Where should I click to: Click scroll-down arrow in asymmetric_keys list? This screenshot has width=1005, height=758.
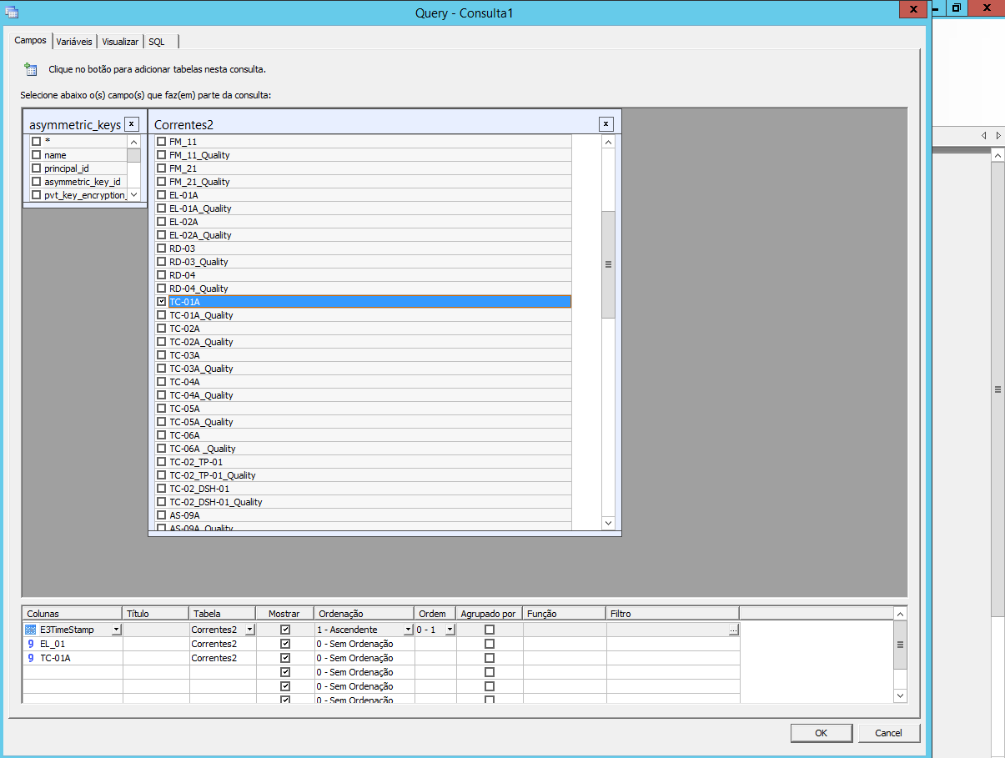point(133,194)
